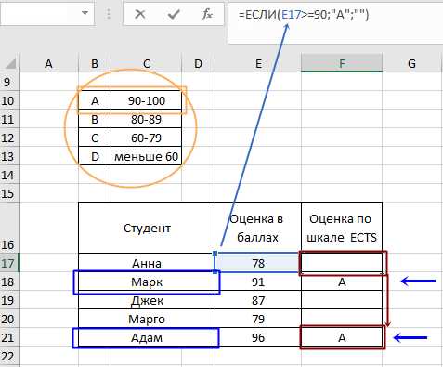Click the cell with grade letter D

pos(95,156)
